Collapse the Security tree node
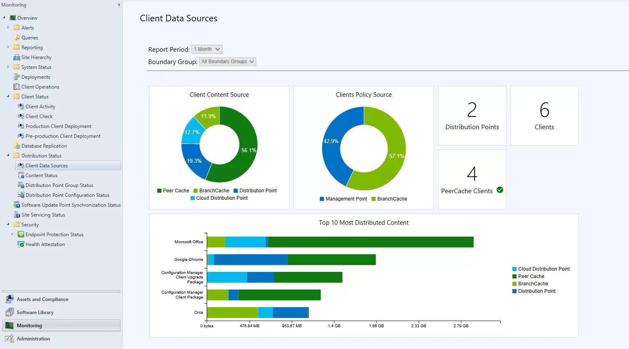 8,224
